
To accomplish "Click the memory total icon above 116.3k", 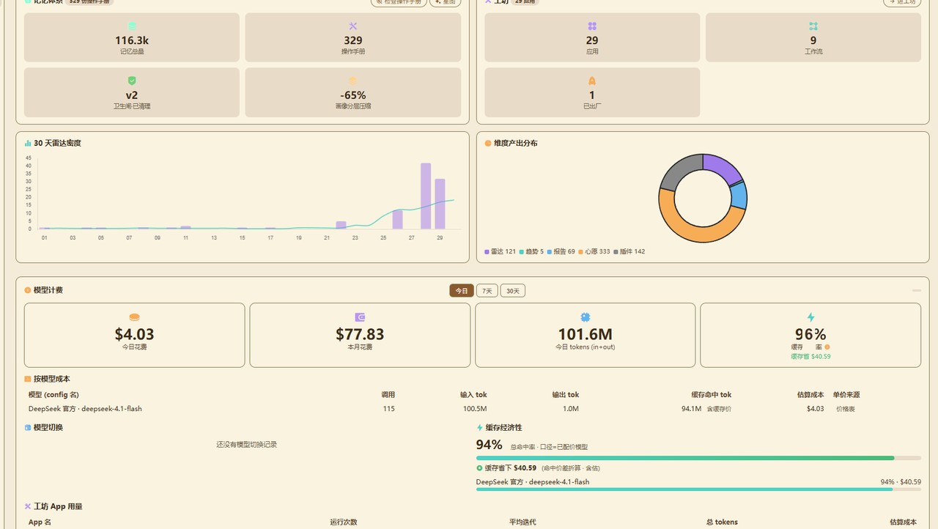I will click(132, 26).
